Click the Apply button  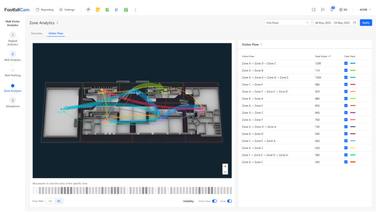click(x=366, y=23)
